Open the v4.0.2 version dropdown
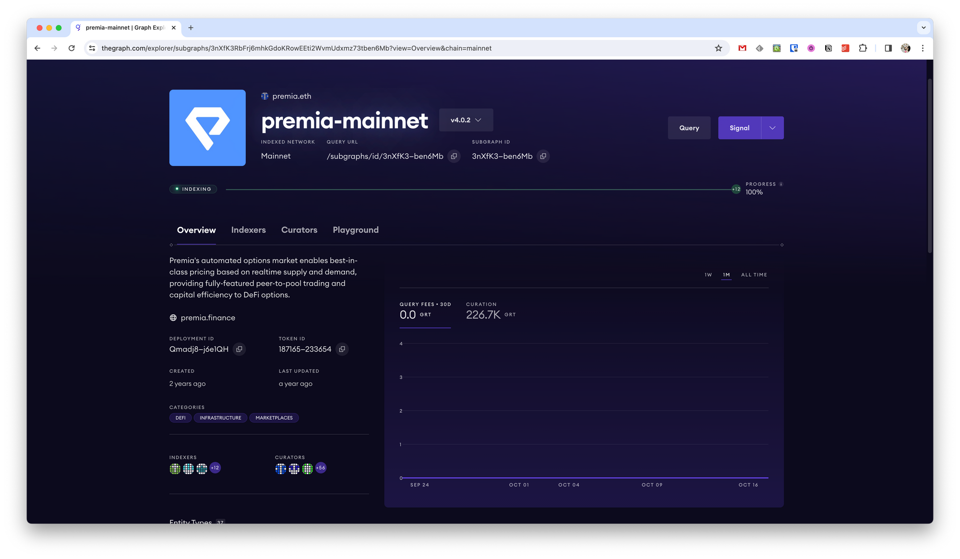 (x=466, y=120)
